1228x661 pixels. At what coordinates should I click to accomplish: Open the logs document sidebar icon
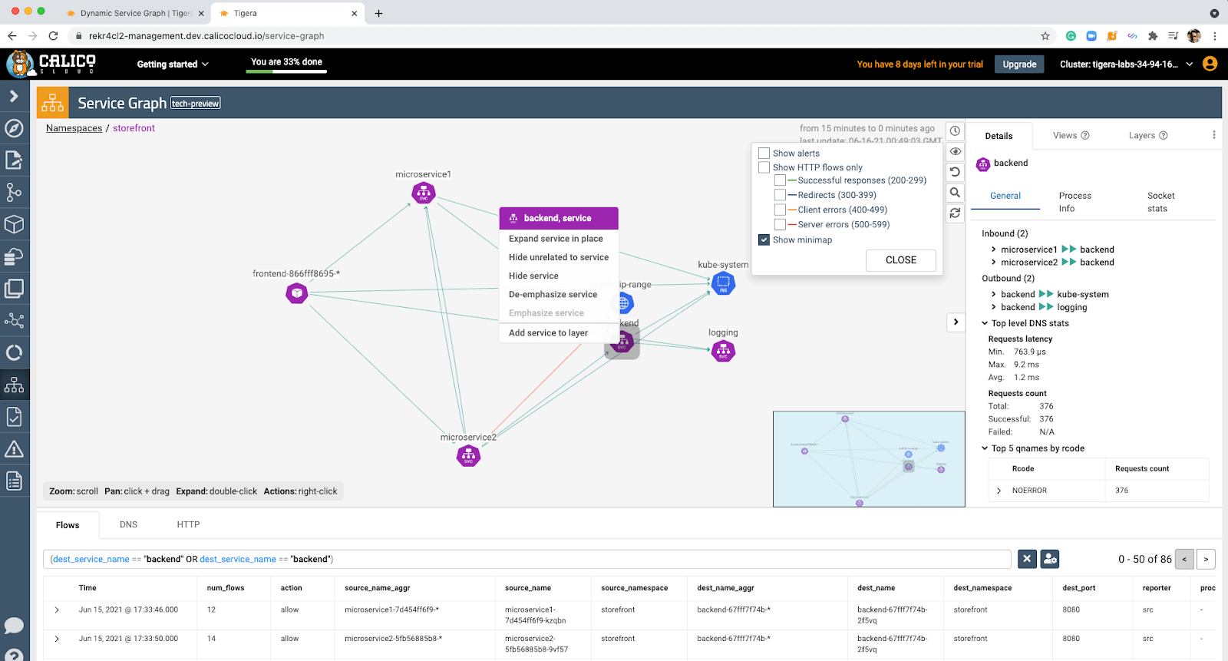pos(14,481)
